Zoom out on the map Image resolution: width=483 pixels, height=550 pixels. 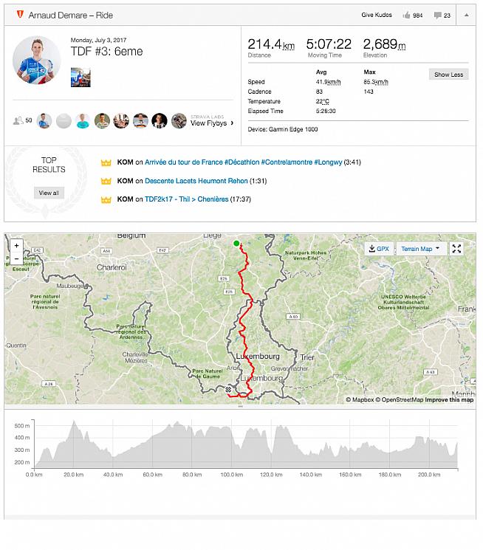click(17, 258)
